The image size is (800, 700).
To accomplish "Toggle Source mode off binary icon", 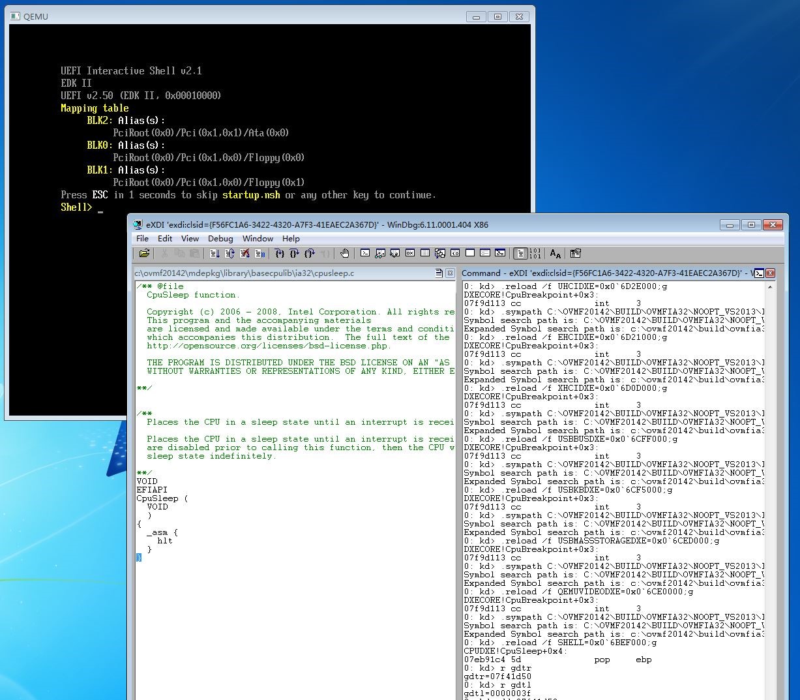I will click(x=535, y=253).
